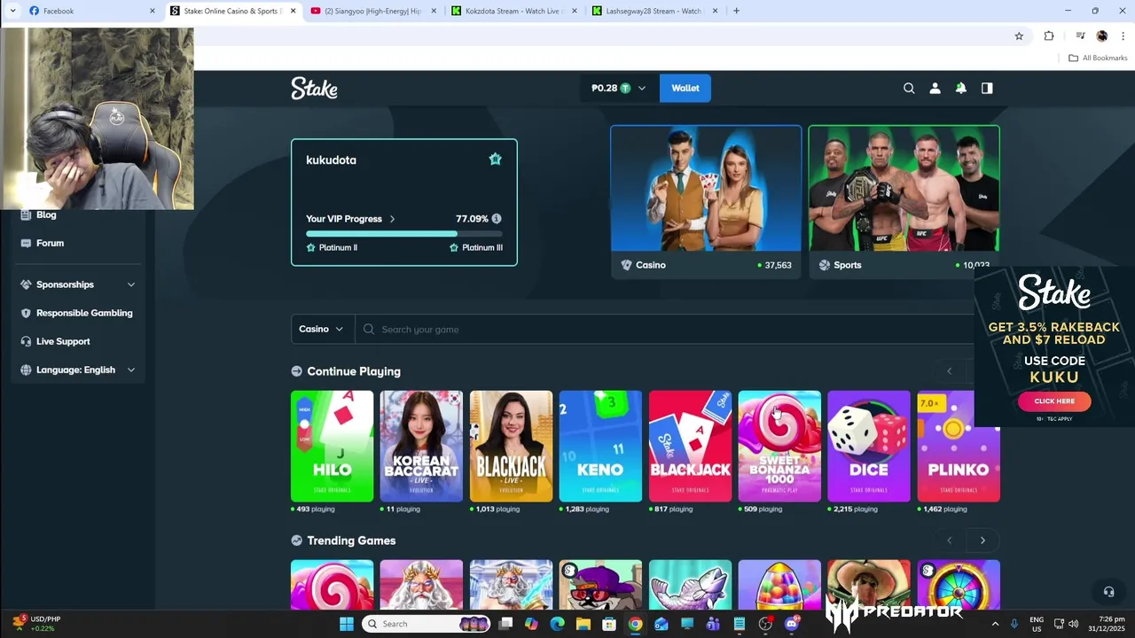Open the browser extensions puzzle icon
The image size is (1135, 638).
pyautogui.click(x=1049, y=36)
